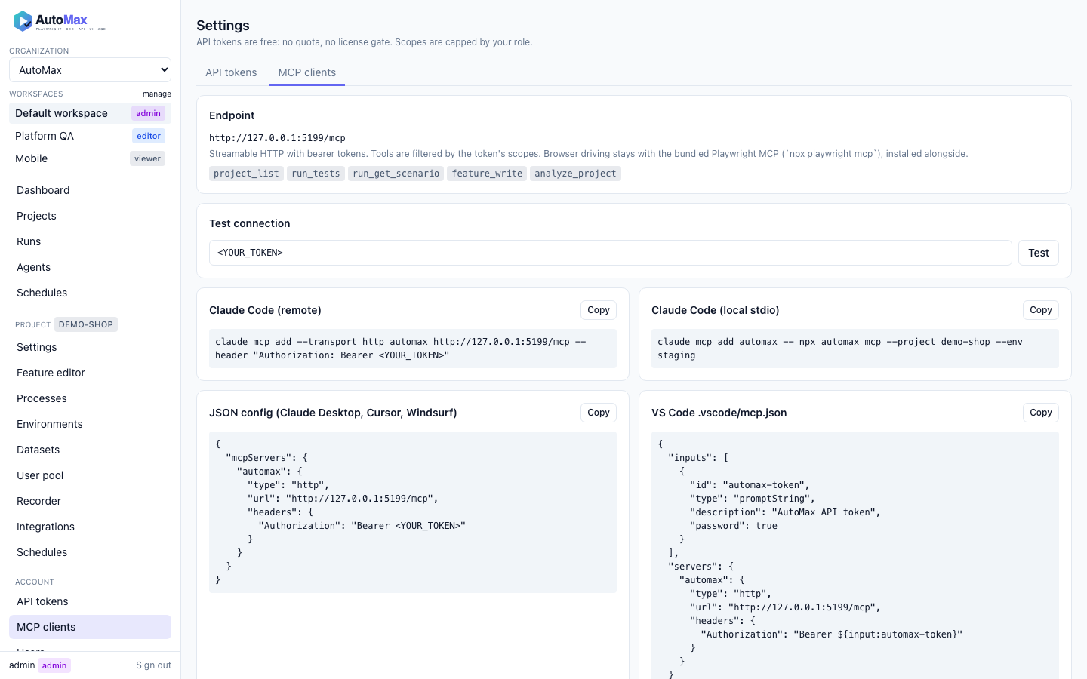Open Recorder page

coord(90,501)
